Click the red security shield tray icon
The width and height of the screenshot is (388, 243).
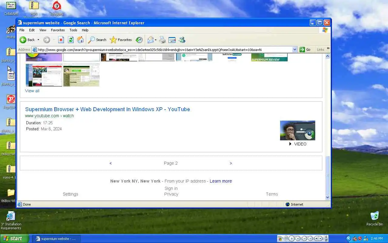tap(360, 238)
